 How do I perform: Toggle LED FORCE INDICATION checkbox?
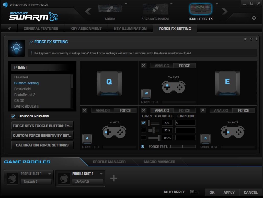13,116
